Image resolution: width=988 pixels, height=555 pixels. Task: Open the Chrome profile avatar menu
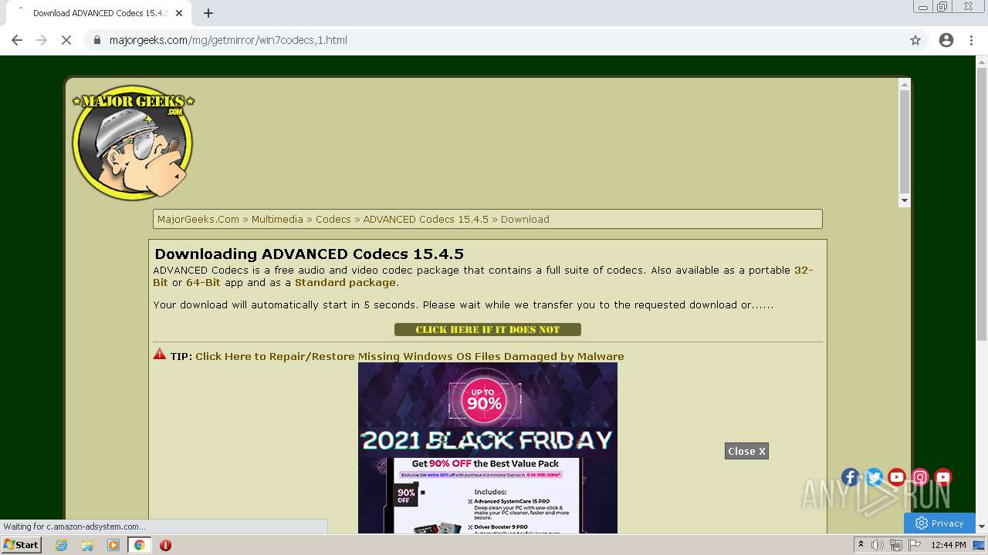[x=946, y=40]
